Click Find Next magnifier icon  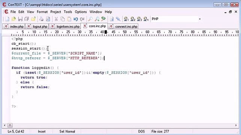tap(97, 19)
